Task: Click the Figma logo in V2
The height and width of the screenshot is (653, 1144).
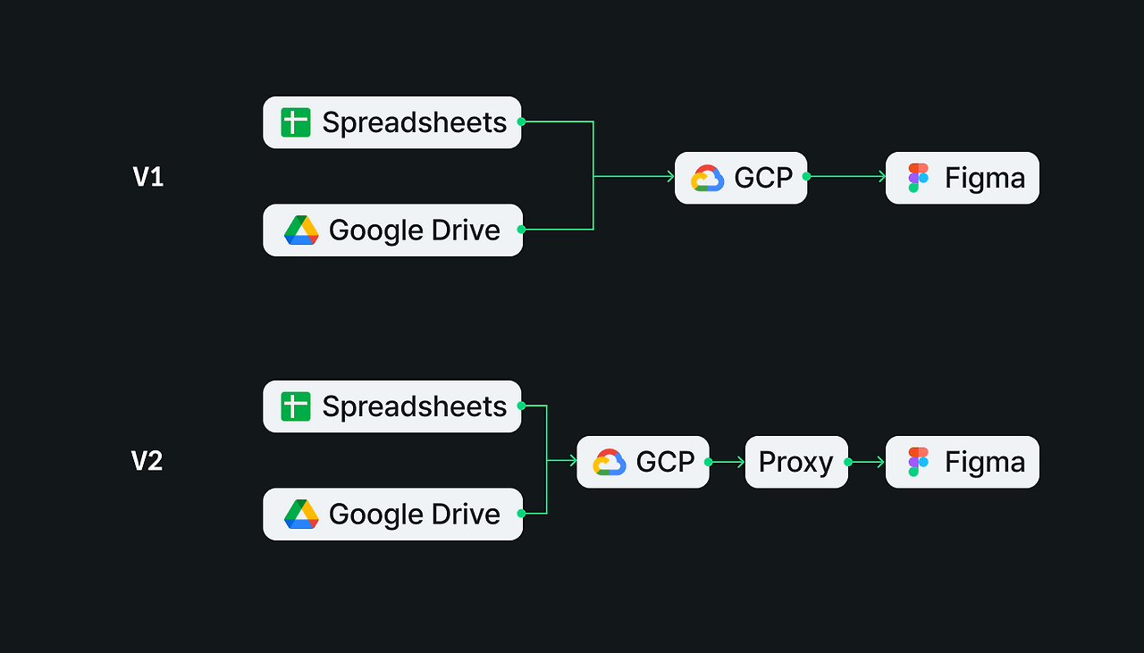Action: click(x=919, y=462)
